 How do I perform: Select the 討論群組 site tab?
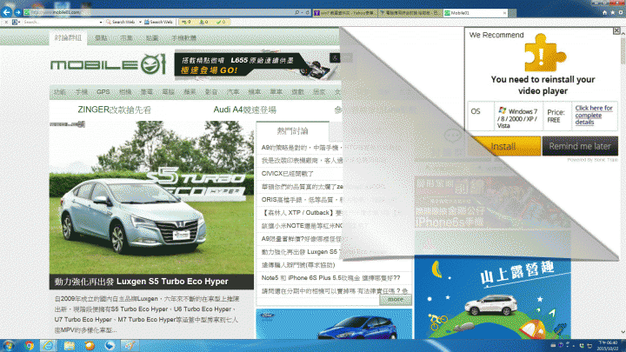[x=69, y=38]
